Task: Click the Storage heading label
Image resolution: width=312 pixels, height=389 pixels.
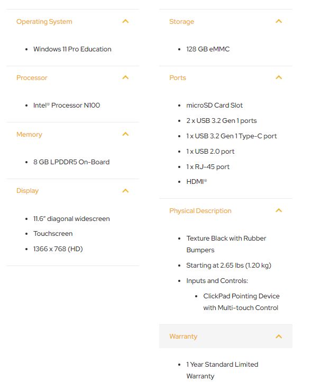Action: [181, 22]
